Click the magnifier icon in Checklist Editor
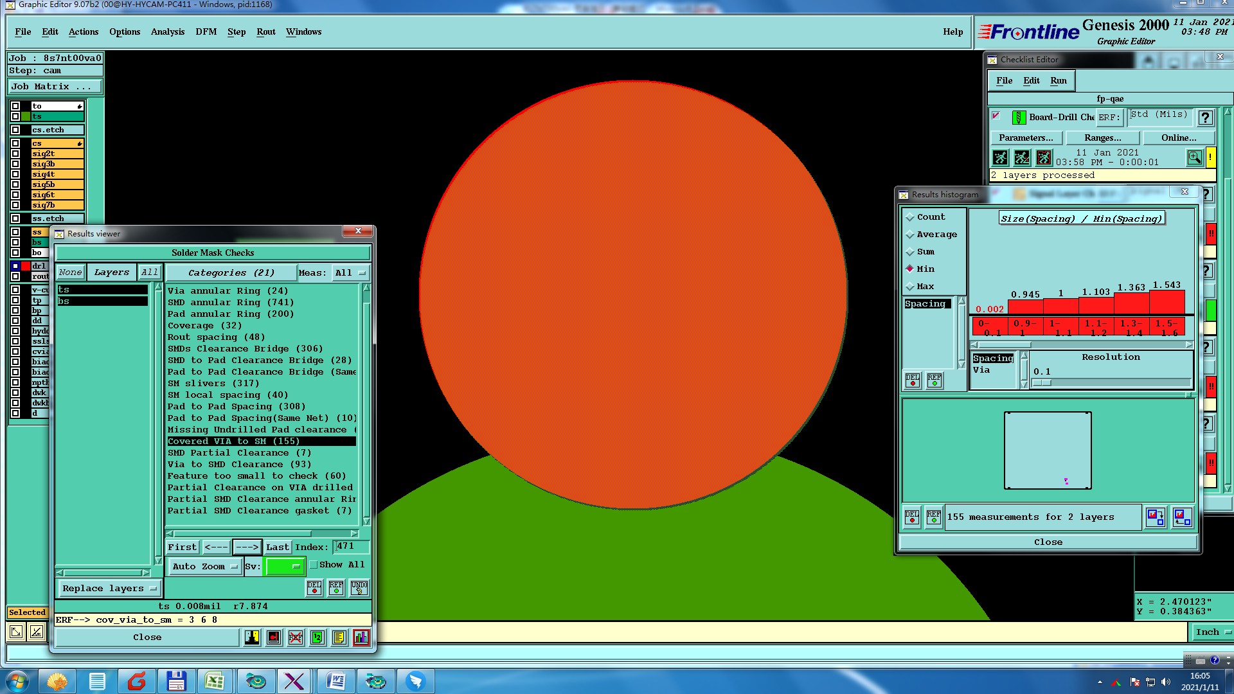Screen dimensions: 1234x694 [x=1194, y=157]
